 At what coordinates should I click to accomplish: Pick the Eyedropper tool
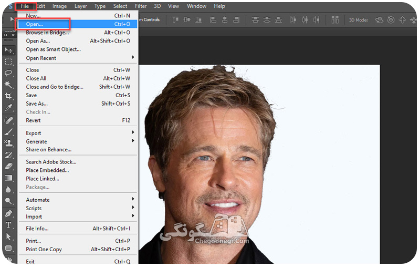tap(8, 108)
